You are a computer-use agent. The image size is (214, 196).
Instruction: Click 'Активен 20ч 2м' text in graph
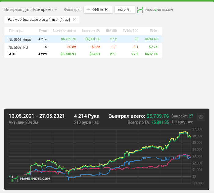pyautogui.click(x=23, y=122)
